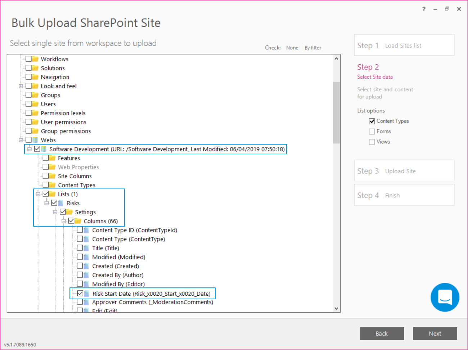Click the Web Properties folder icon

coord(53,167)
